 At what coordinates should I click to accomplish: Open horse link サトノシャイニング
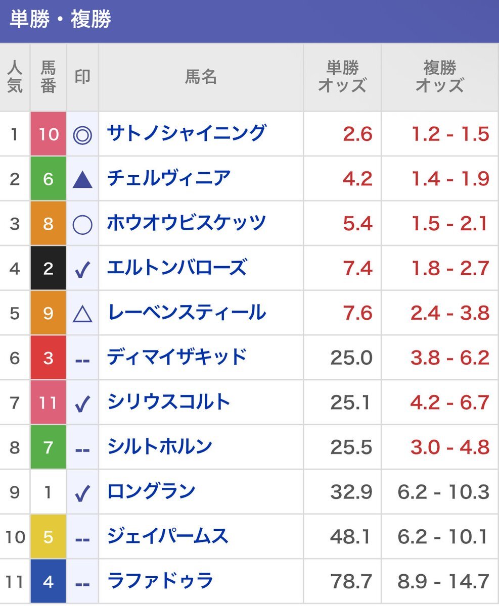[x=186, y=133]
